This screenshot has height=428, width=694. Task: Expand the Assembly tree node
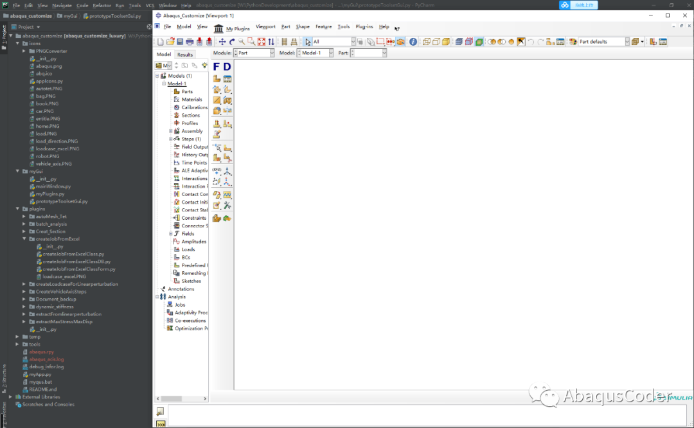tap(171, 131)
